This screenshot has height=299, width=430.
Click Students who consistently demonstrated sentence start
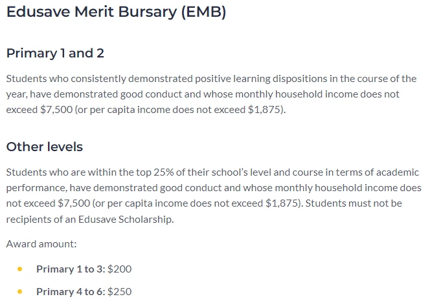(x=100, y=79)
